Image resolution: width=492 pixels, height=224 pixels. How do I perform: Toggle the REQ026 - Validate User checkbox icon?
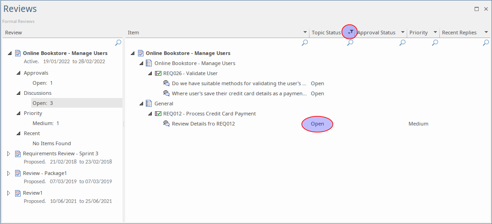[158, 73]
